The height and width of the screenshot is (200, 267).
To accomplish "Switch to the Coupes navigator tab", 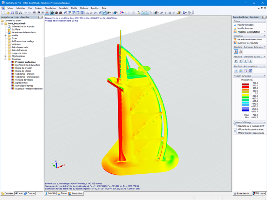I will click(x=30, y=193).
